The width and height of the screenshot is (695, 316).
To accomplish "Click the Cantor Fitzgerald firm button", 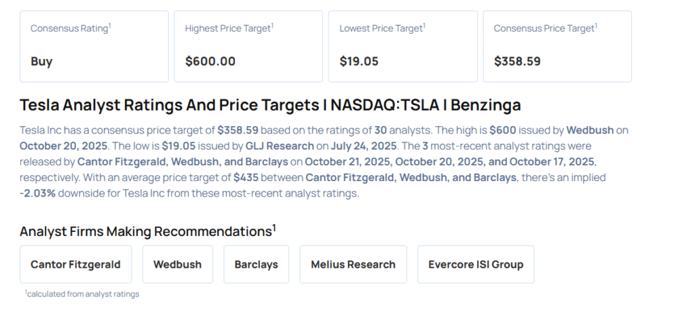I will coord(75,264).
